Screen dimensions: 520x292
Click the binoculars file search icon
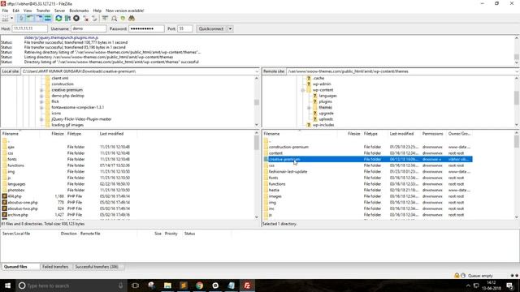pos(132,18)
